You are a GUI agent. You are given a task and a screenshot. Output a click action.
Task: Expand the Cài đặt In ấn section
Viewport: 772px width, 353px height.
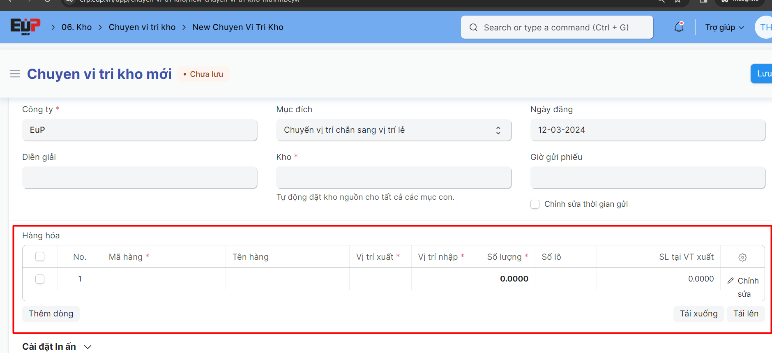pos(57,346)
